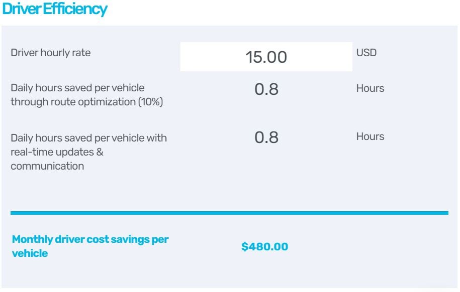The image size is (460, 292).
Task: Click the route optimization hours value 0.8
Action: (x=265, y=88)
